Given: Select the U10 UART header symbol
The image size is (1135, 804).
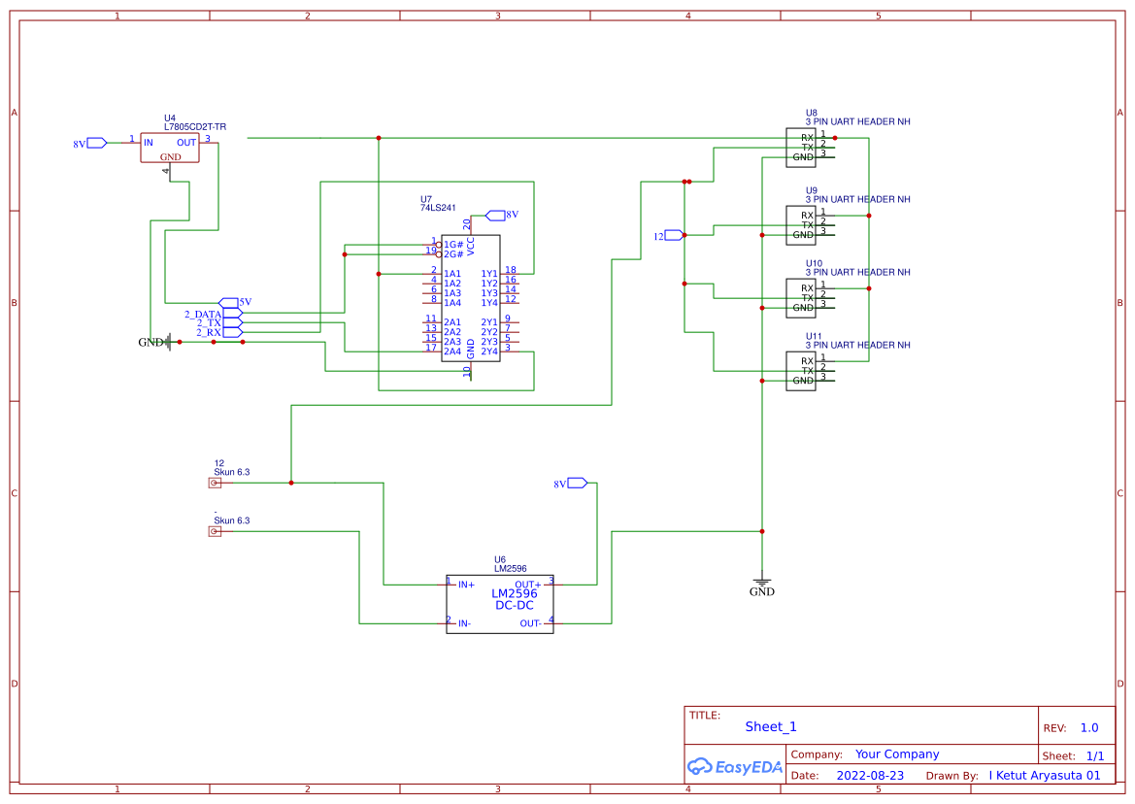Looking at the screenshot, I should pyautogui.click(x=800, y=296).
